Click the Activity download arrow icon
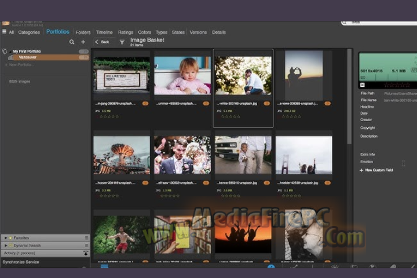 86,253
